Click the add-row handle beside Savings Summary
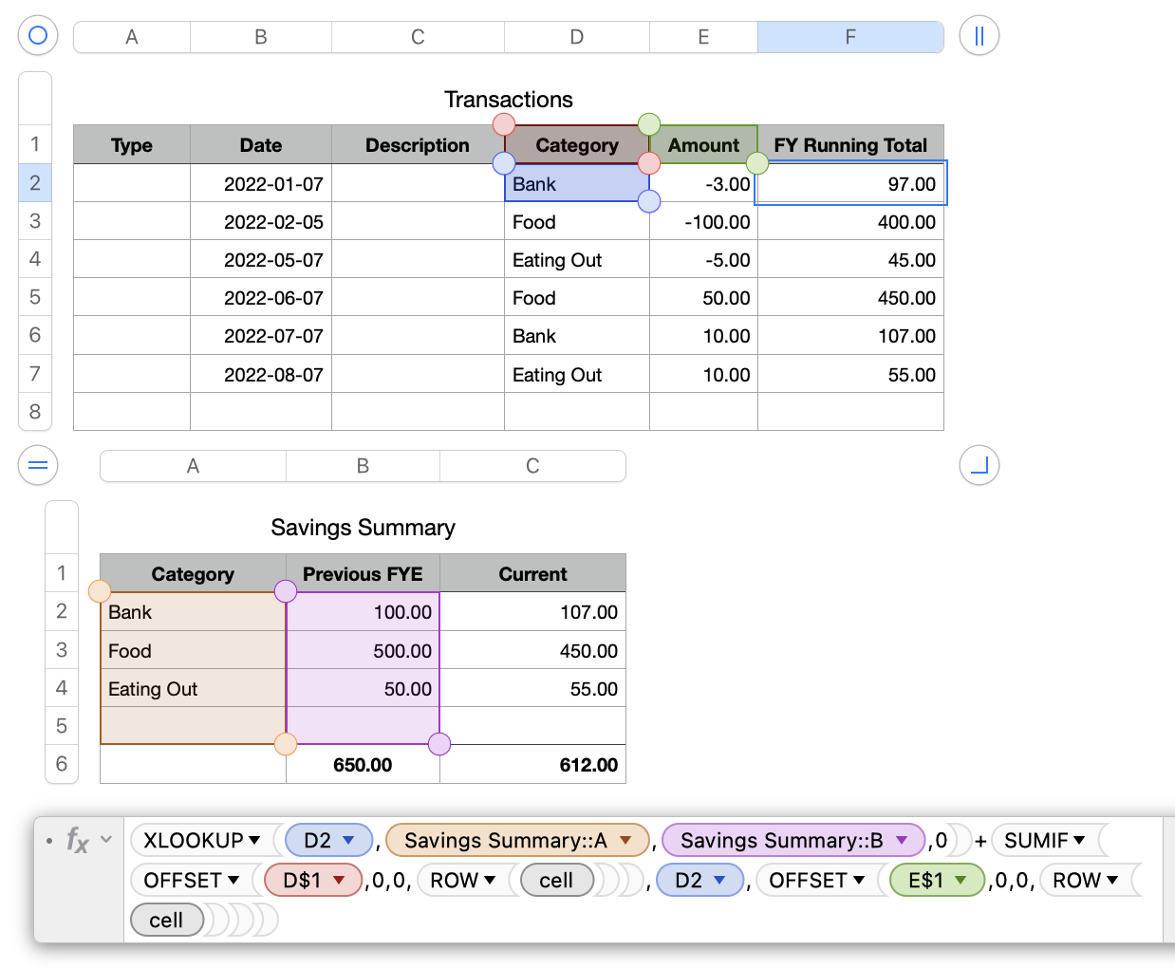The image size is (1175, 968). [x=38, y=465]
